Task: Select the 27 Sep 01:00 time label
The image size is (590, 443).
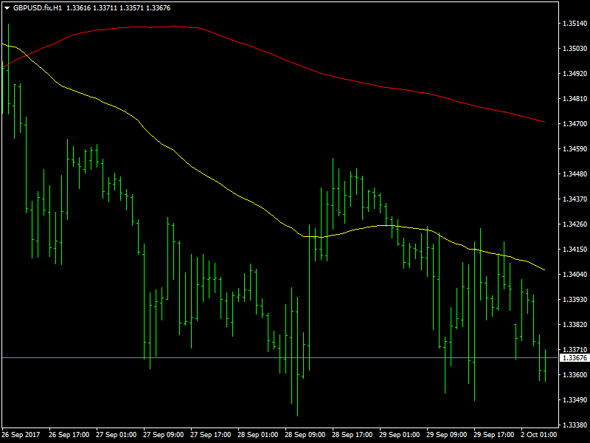Action: pos(117,435)
